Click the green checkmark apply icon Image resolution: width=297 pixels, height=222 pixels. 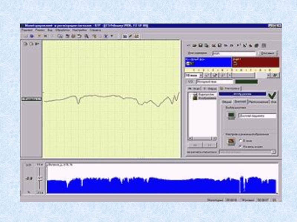[272, 95]
